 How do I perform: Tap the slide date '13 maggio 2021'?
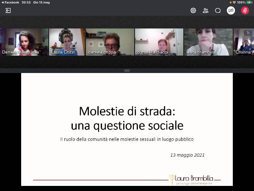point(188,155)
